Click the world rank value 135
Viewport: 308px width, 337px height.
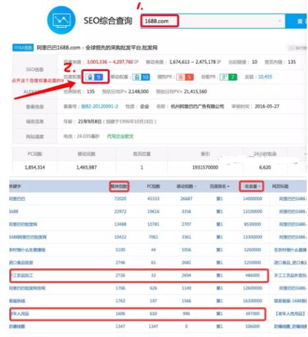[x=90, y=91]
